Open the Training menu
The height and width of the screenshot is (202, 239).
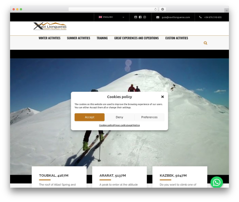click(102, 38)
